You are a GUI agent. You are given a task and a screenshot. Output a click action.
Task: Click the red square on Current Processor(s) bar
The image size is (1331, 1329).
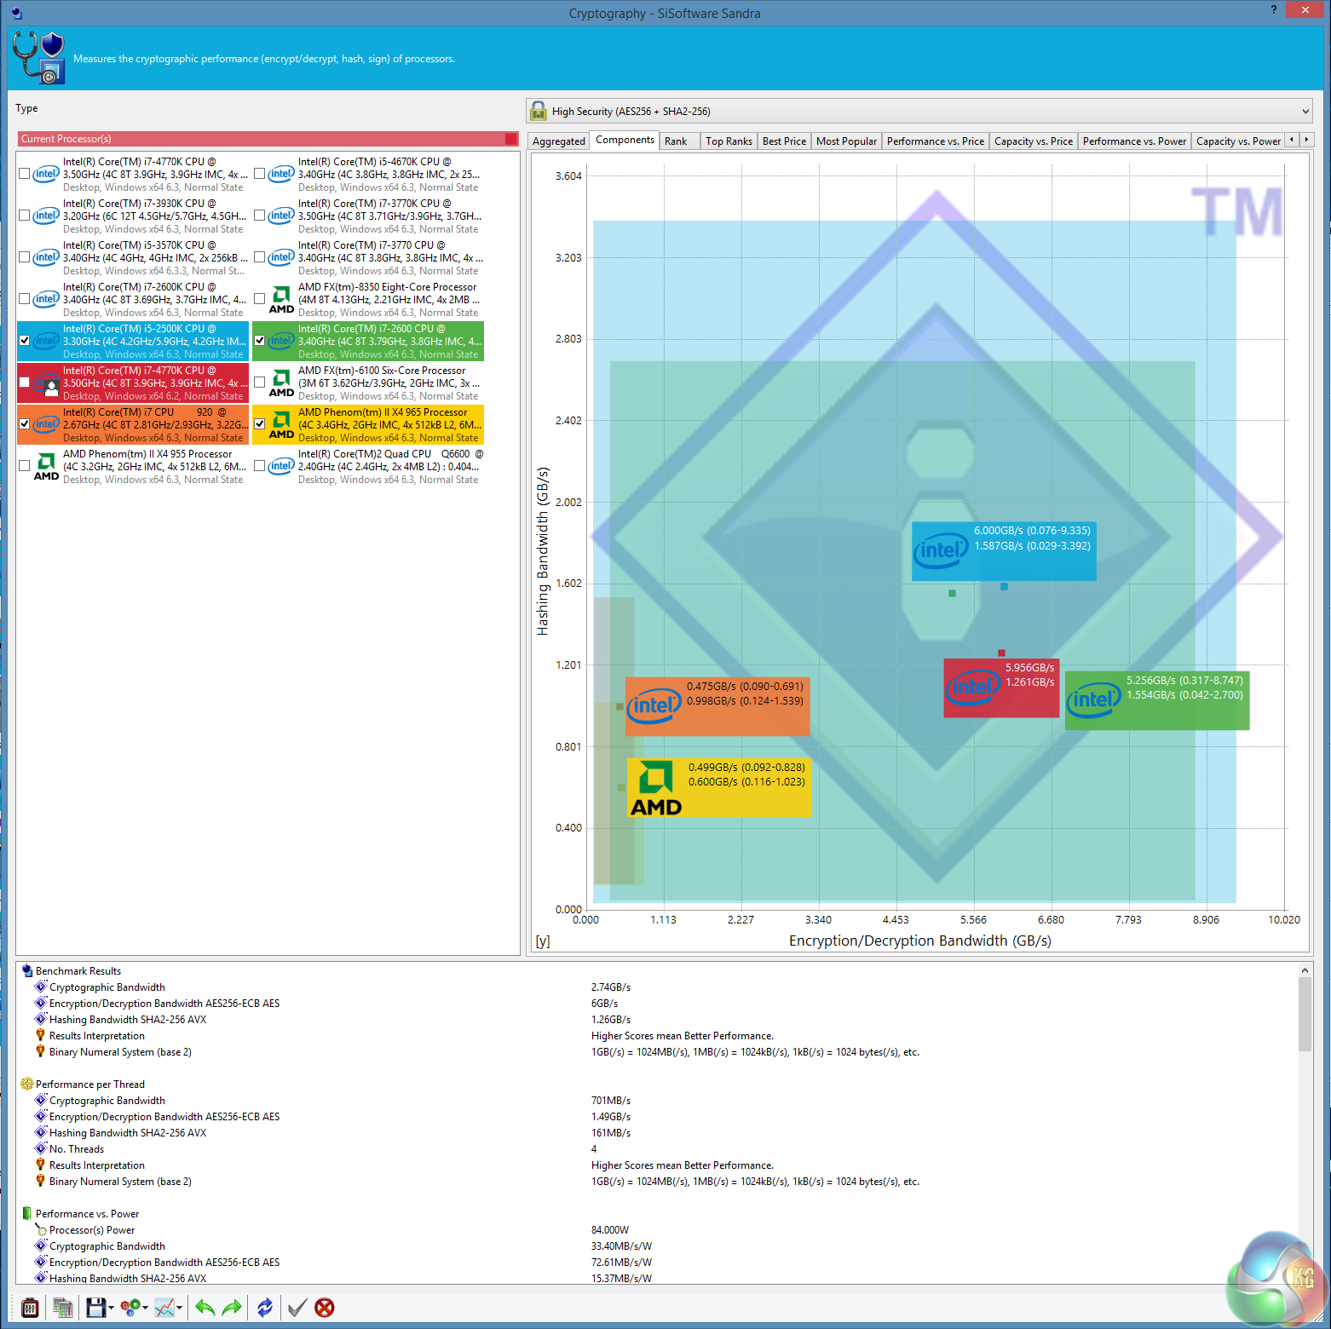[510, 139]
